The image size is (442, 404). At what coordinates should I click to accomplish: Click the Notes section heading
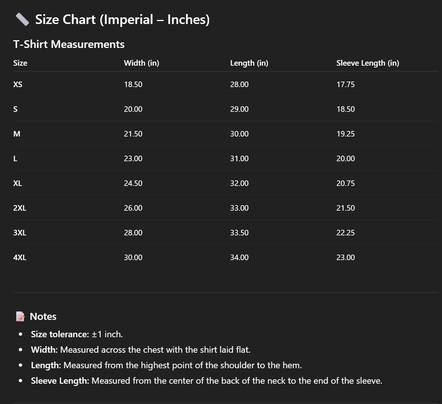point(43,317)
